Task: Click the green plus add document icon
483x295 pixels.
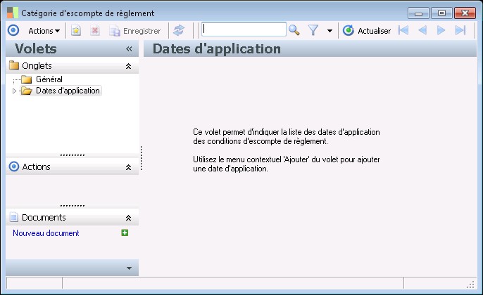Action: click(125, 233)
